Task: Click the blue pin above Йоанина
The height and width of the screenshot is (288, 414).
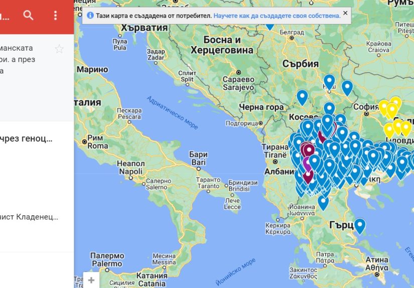Action: pos(324,201)
